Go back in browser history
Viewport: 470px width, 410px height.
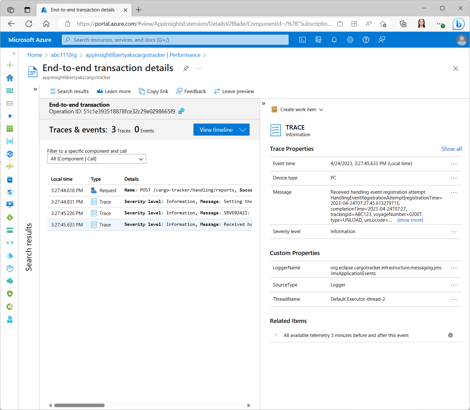(11, 24)
